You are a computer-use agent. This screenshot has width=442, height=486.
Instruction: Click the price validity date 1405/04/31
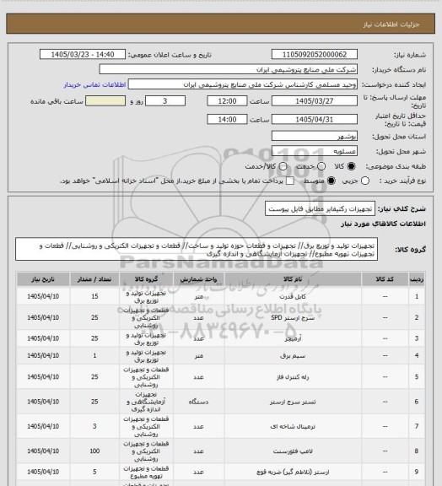(x=315, y=119)
